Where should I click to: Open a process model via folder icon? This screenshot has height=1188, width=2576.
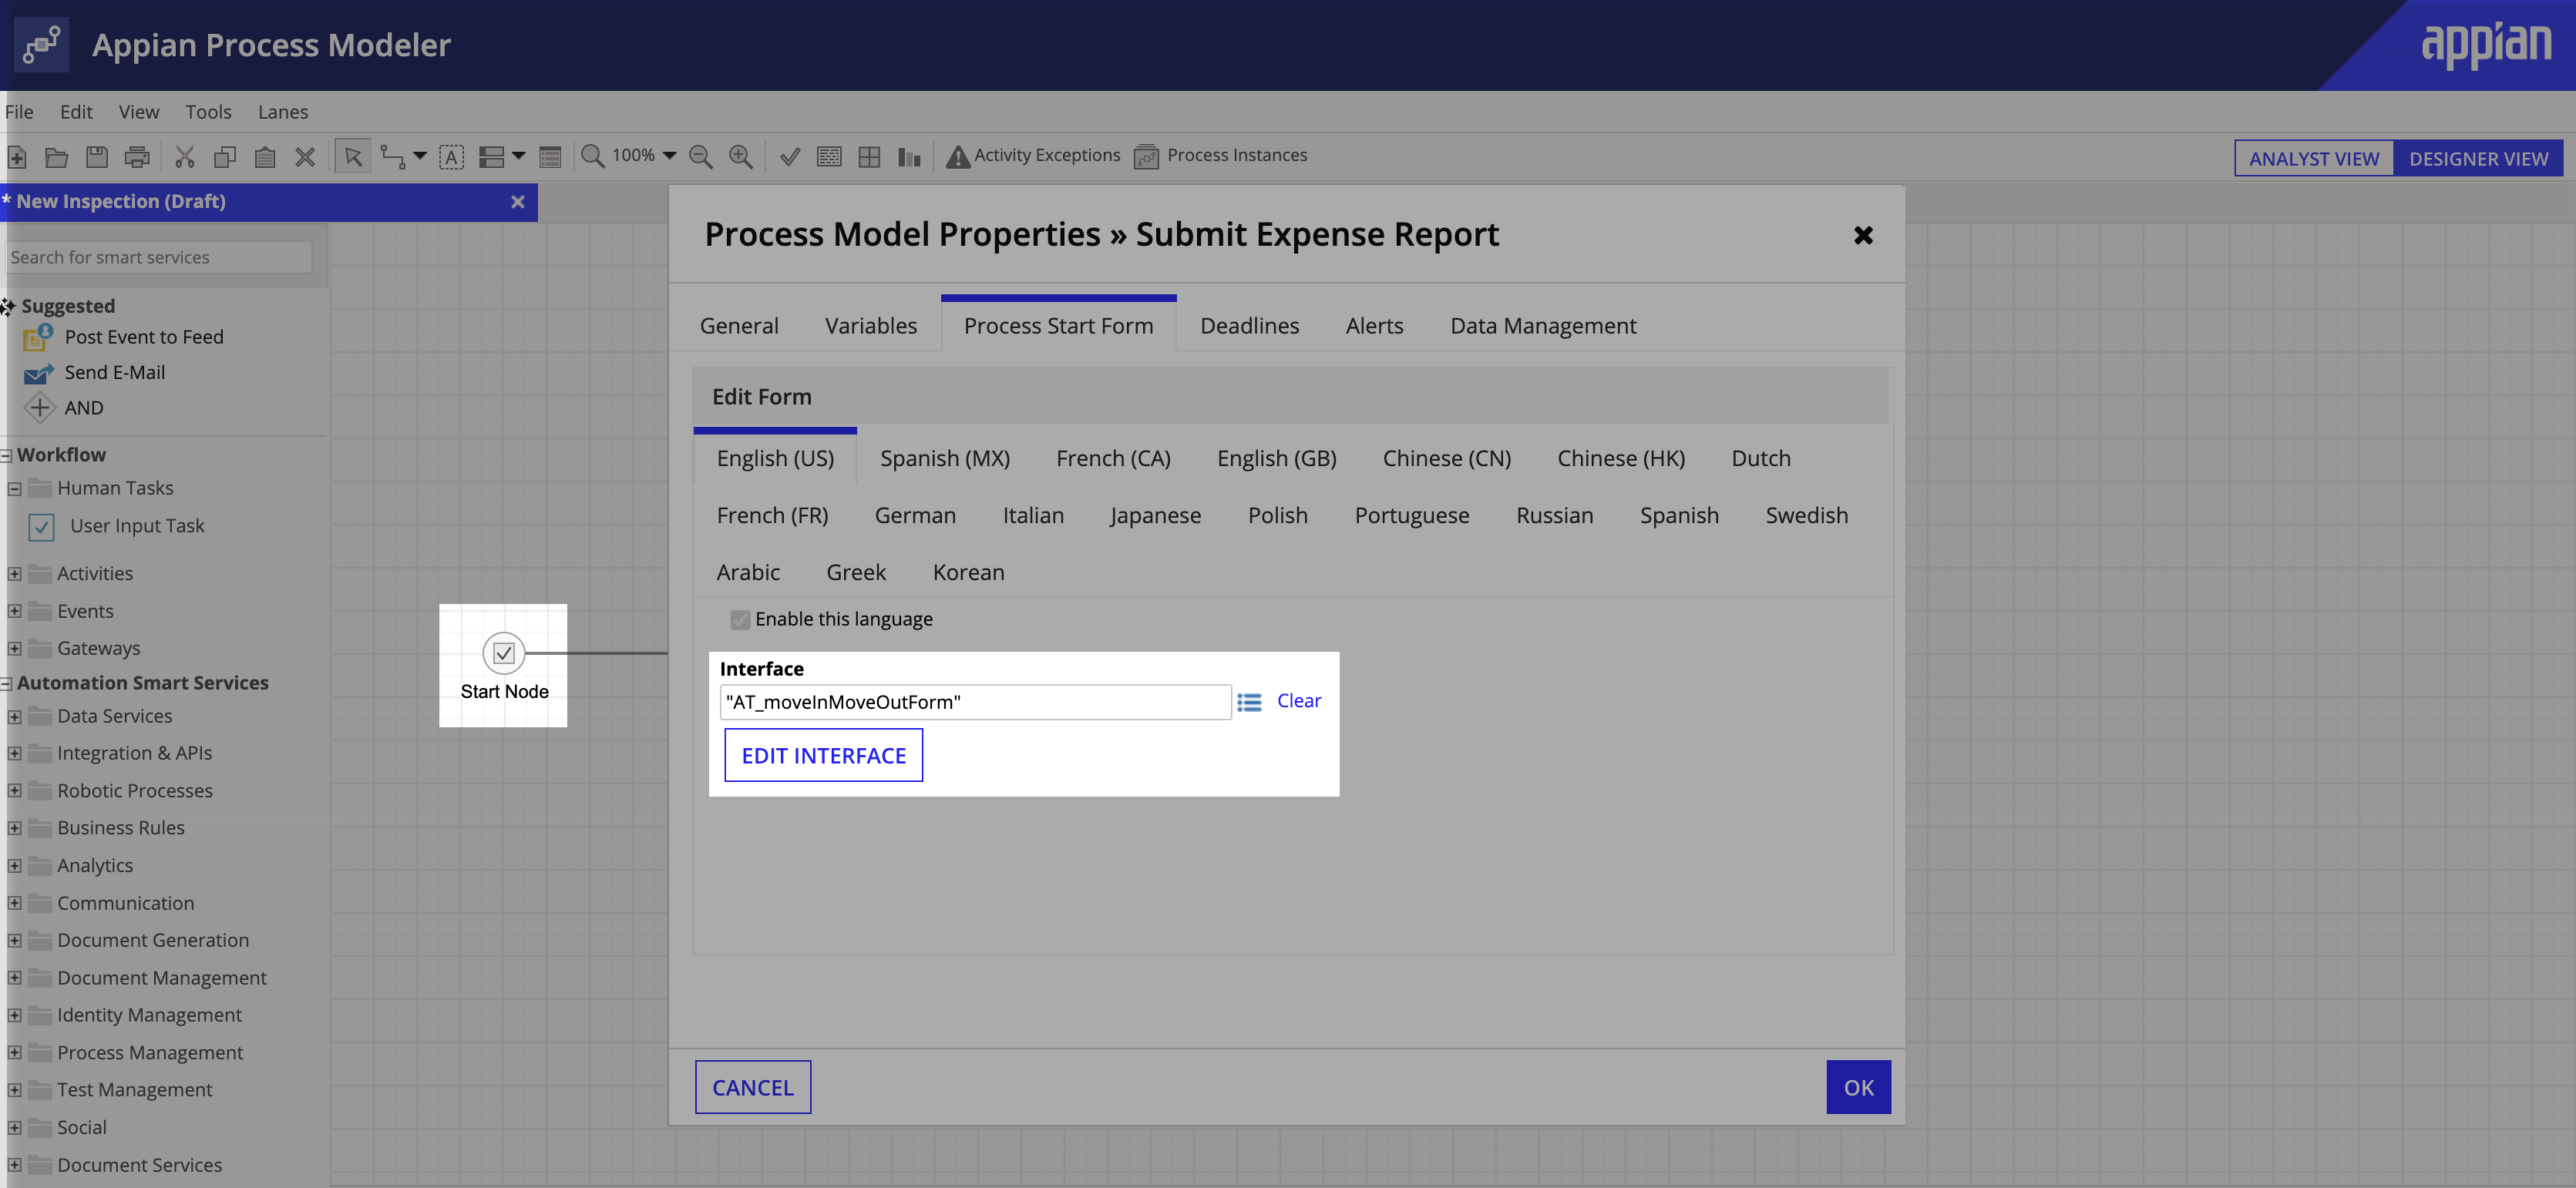[56, 157]
